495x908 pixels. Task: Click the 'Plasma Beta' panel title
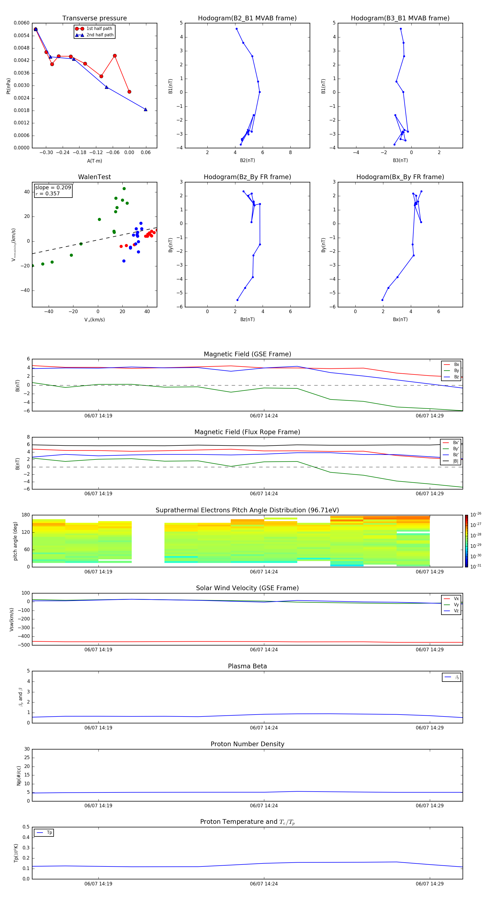pyautogui.click(x=247, y=666)
